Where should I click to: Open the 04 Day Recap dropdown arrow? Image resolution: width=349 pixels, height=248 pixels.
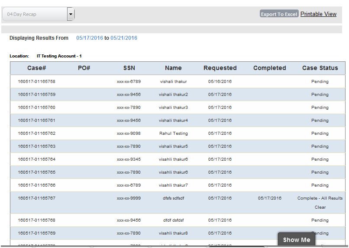71,14
